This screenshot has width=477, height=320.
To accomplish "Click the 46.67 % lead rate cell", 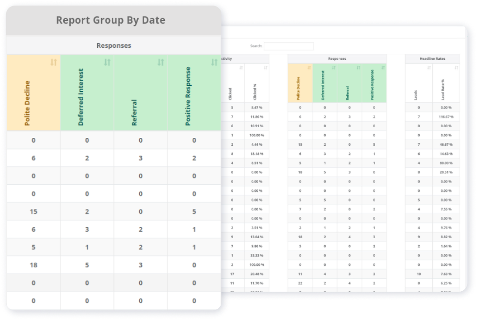I will tap(446, 144).
